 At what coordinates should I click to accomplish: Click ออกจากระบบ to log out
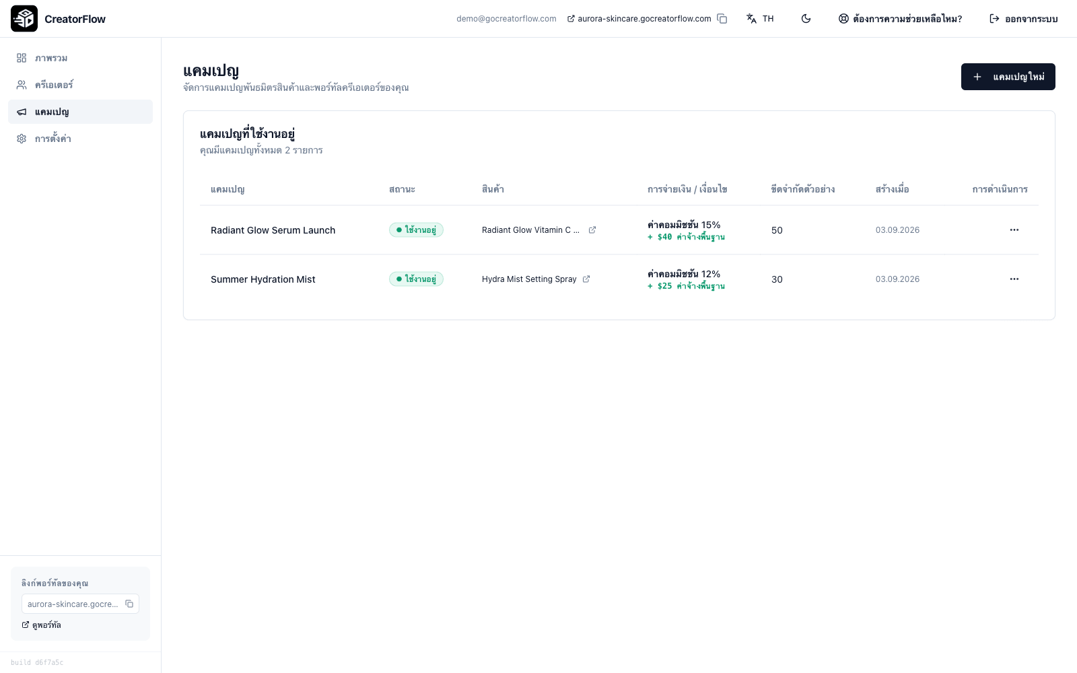(x=1023, y=19)
